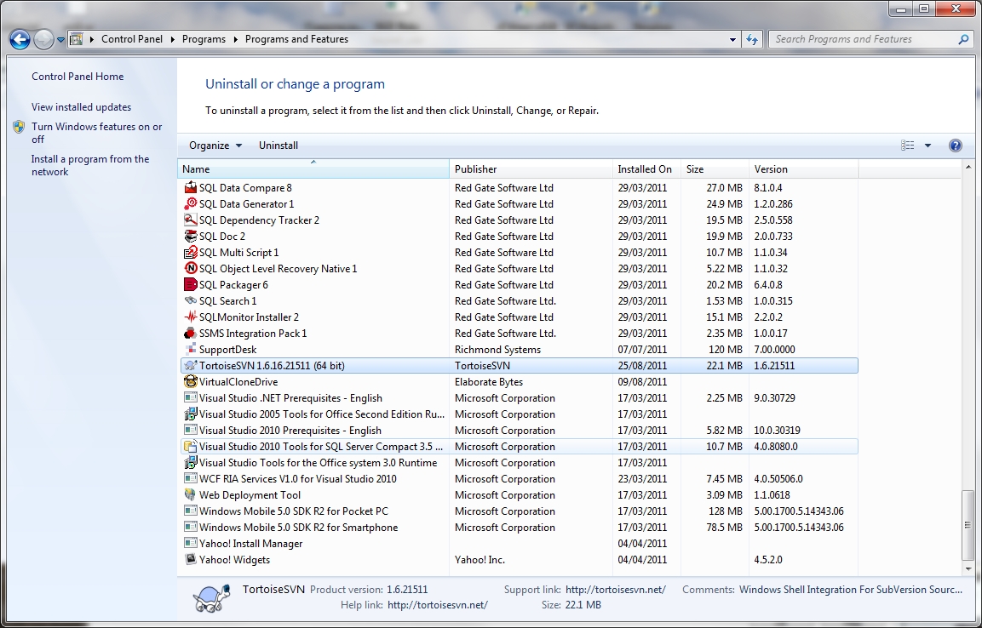Click the search magnifier icon
Screen dimensions: 982x628
tap(963, 39)
